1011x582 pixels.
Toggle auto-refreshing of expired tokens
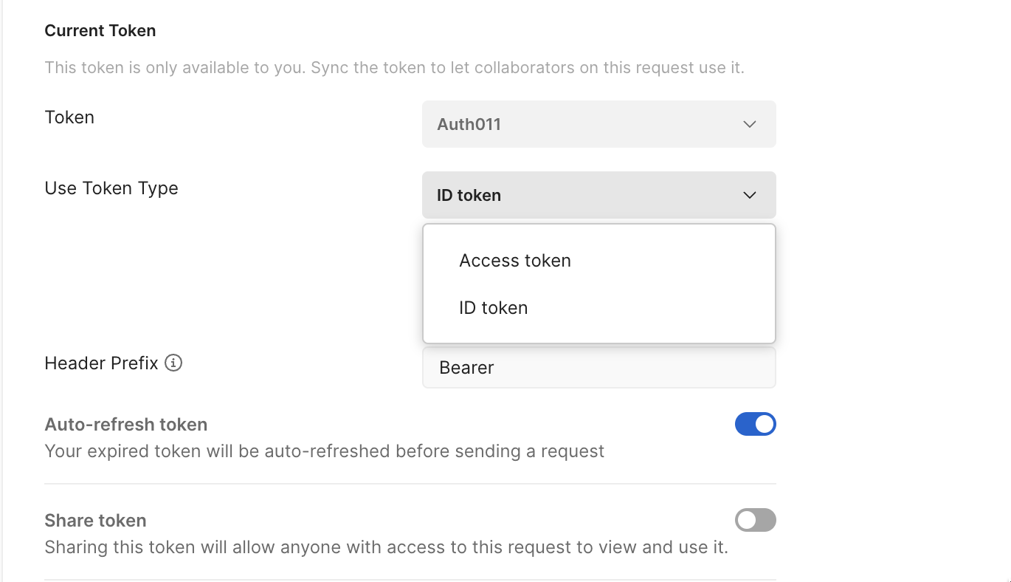pyautogui.click(x=755, y=424)
